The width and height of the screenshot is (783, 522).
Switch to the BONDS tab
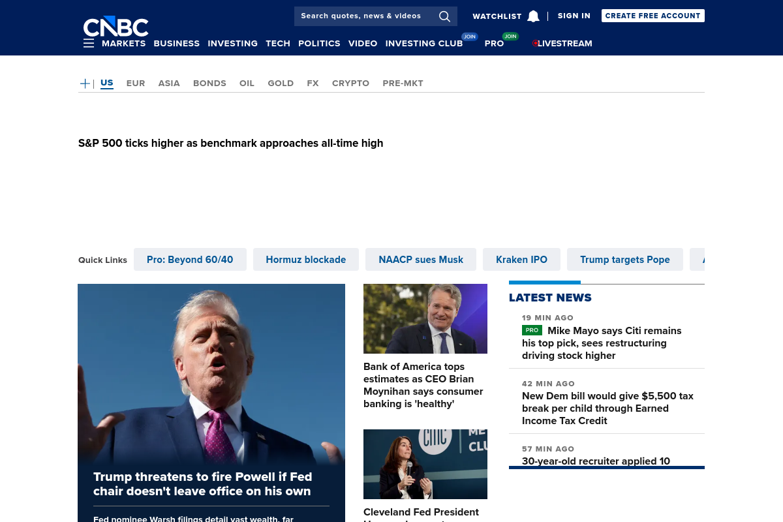click(x=209, y=84)
